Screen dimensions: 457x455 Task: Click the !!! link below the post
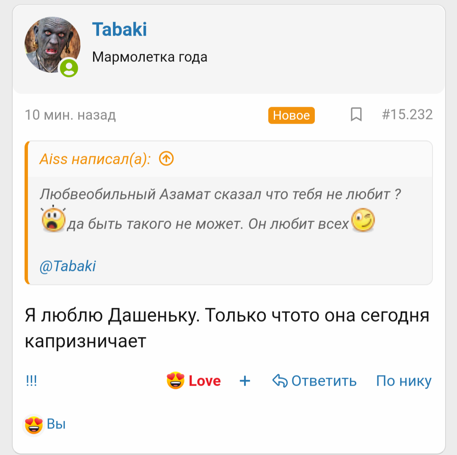31,381
